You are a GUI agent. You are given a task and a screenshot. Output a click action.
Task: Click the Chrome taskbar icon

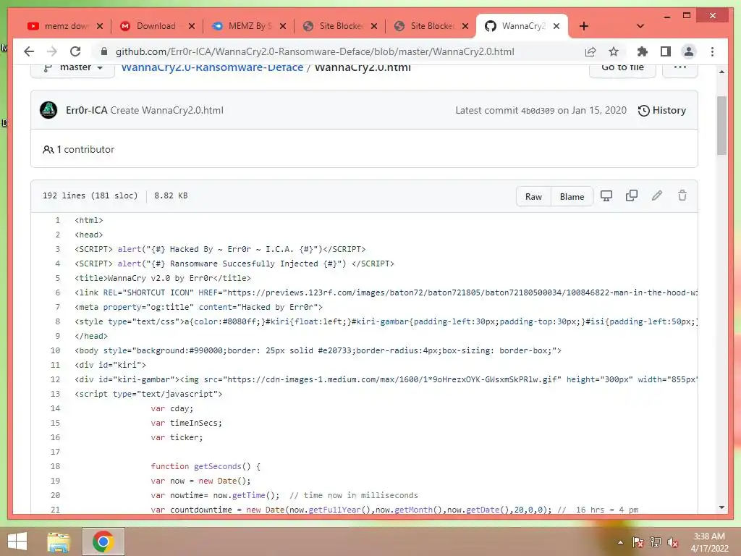coord(103,542)
